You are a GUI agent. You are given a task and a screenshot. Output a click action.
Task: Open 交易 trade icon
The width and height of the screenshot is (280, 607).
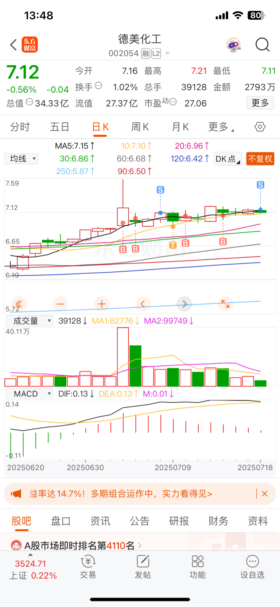tap(88, 561)
